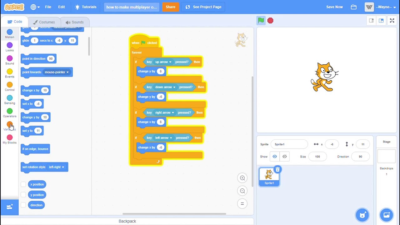Open left-right dropdown in rotation style block
Screen dimensions: 400x225
tap(57, 167)
